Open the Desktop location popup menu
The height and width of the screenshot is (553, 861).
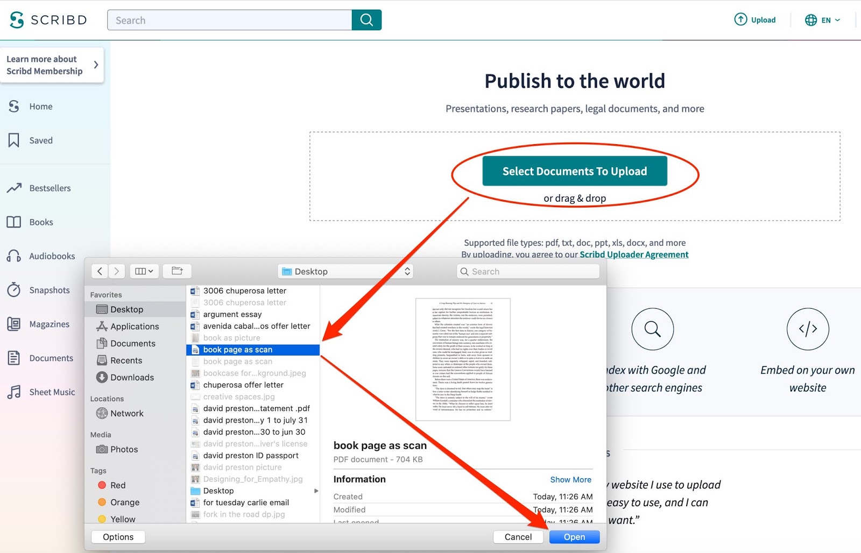coord(347,271)
